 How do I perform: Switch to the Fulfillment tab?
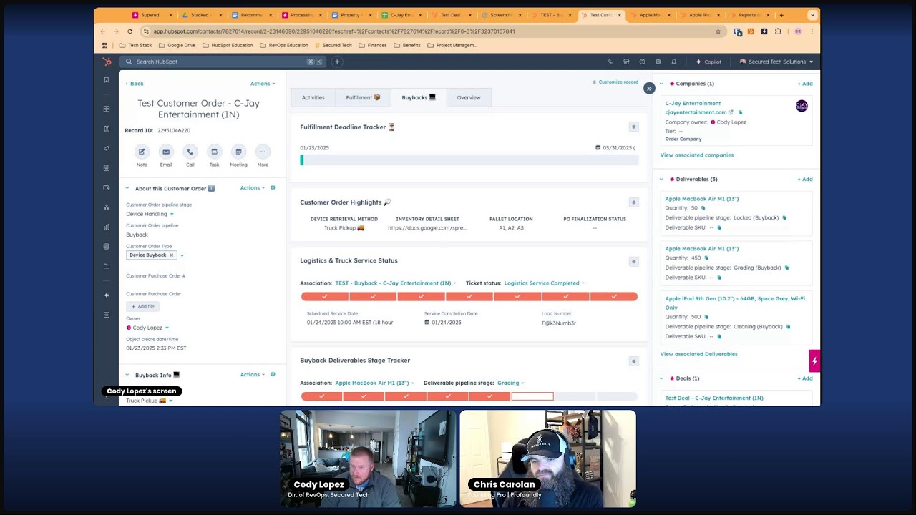363,97
